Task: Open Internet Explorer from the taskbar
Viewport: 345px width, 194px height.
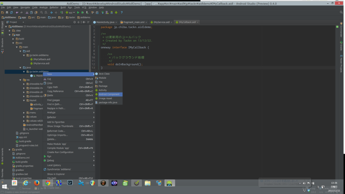Action: (25, 183)
